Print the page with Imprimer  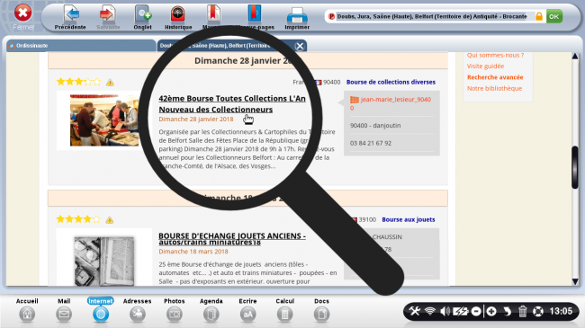coord(297,17)
